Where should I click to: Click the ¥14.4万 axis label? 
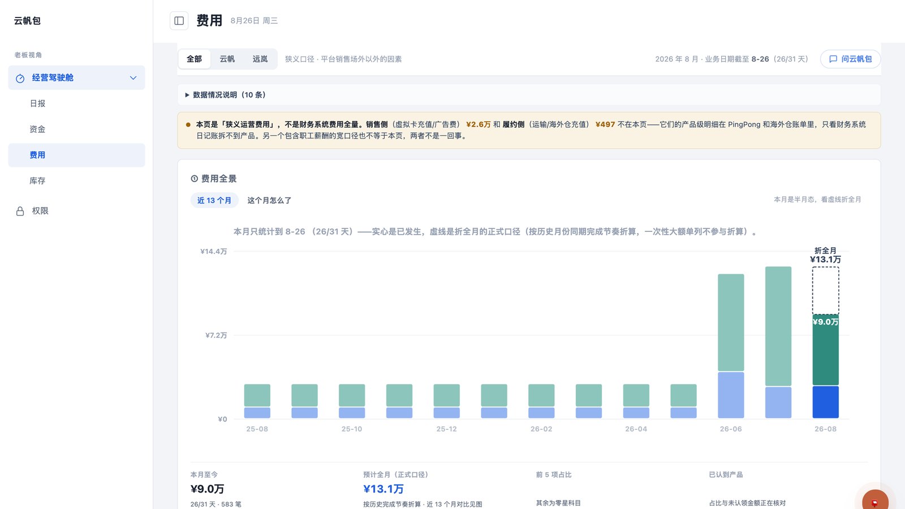tap(214, 252)
